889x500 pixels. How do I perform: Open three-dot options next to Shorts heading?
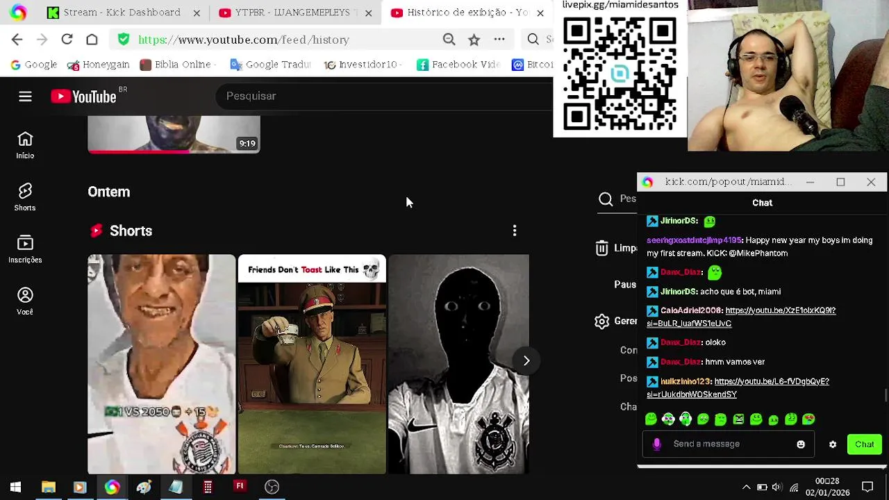click(515, 231)
